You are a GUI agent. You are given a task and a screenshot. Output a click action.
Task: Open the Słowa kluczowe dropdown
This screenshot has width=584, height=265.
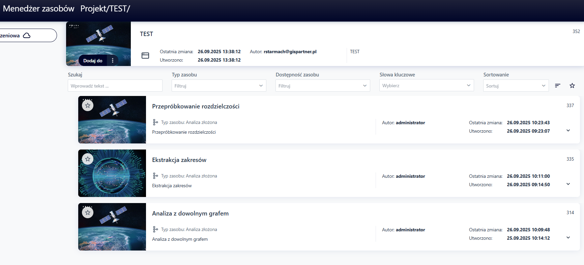(x=427, y=85)
